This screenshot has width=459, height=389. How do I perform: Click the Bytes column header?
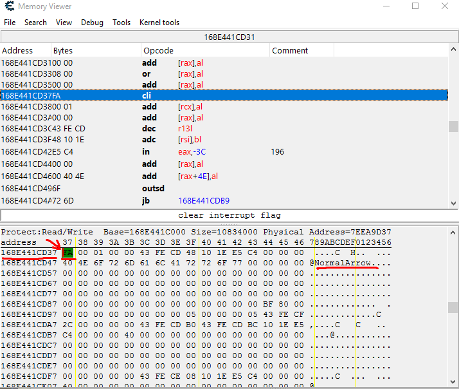click(x=96, y=50)
